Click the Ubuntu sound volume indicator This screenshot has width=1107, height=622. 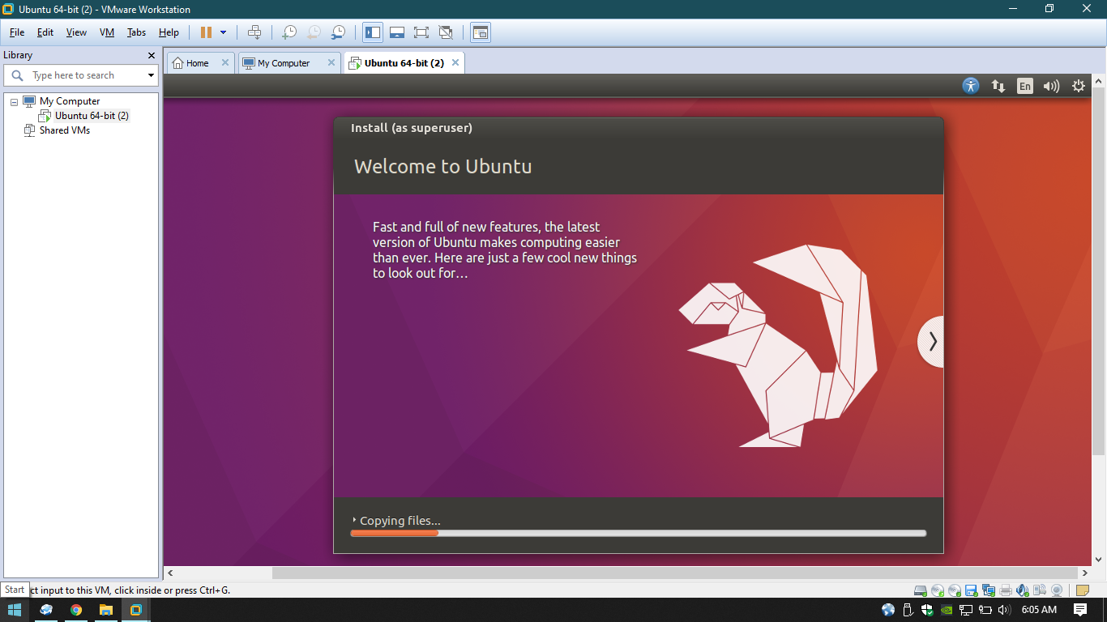tap(1052, 86)
